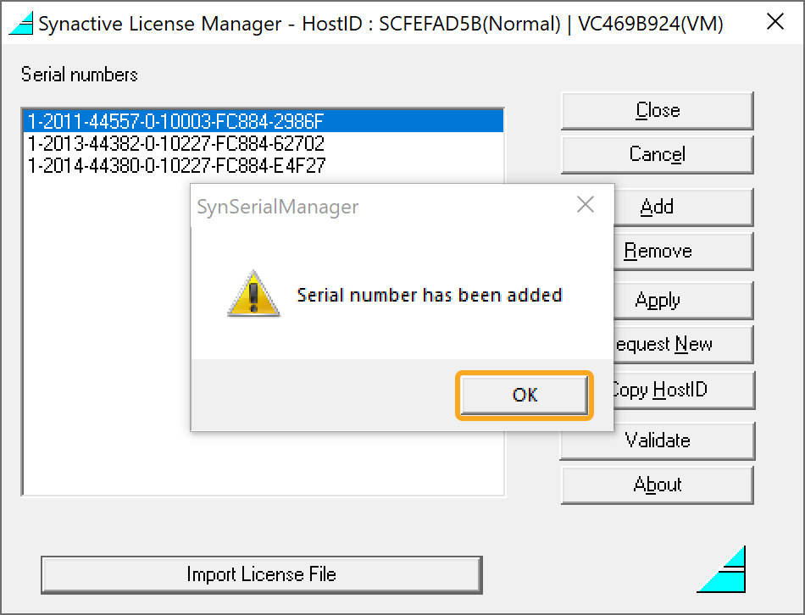
Task: Click the Cancel button
Action: pyautogui.click(x=658, y=154)
